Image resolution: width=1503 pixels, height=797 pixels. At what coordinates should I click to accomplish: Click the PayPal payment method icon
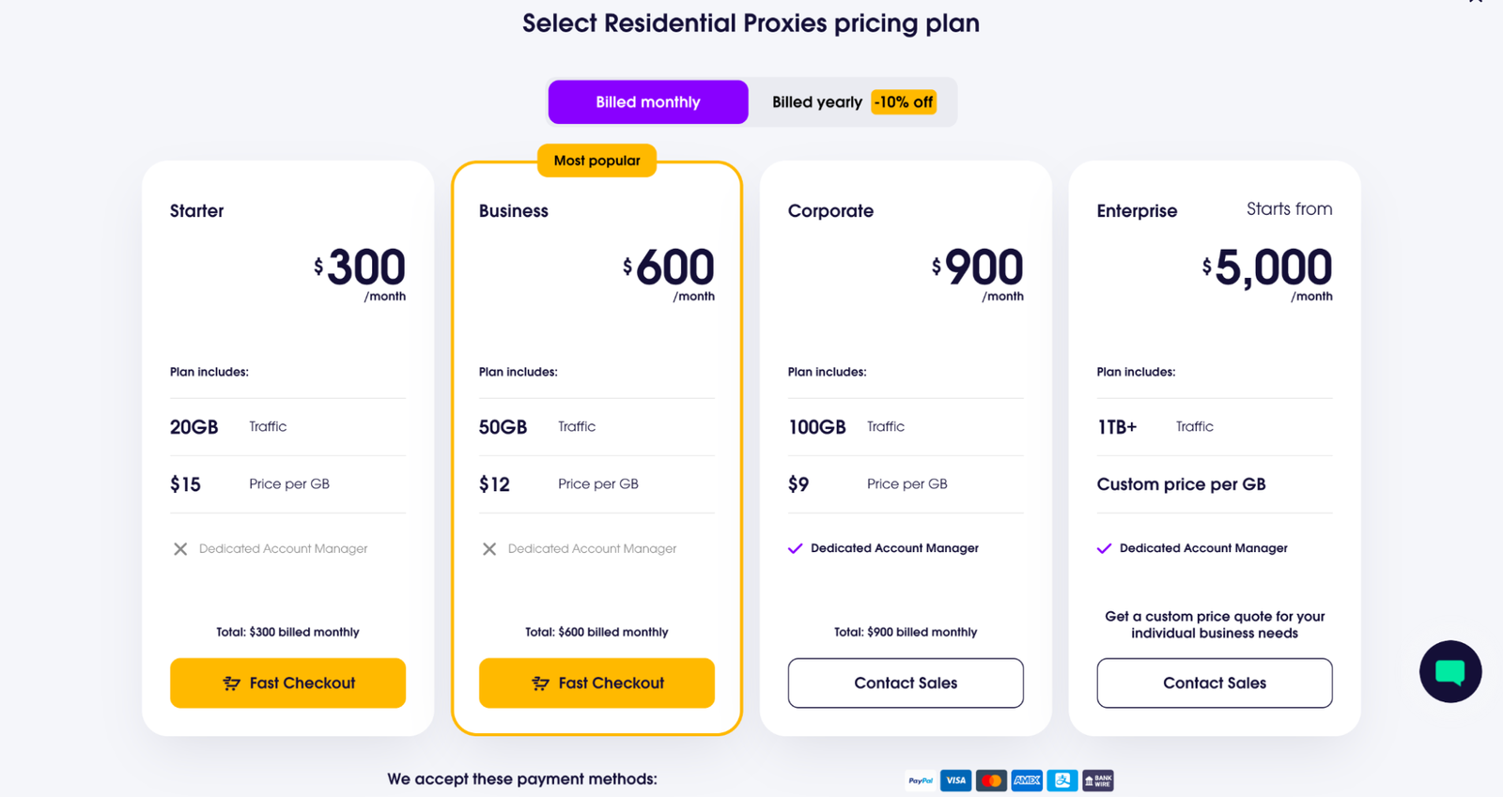coord(921,780)
